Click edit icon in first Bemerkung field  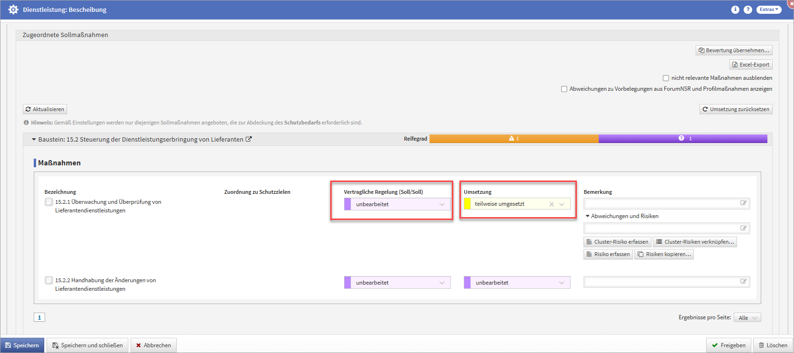tap(744, 203)
